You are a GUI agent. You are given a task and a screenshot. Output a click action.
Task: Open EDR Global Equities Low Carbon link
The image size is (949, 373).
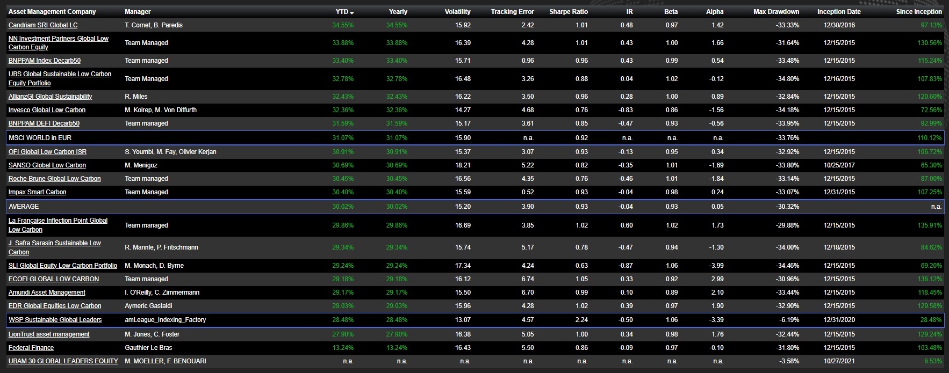click(x=55, y=306)
